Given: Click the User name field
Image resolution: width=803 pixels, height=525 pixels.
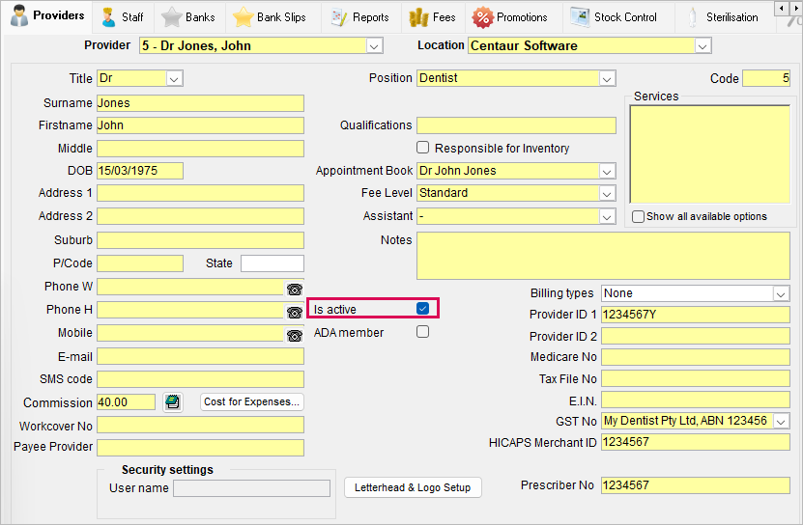Looking at the screenshot, I should tap(251, 488).
